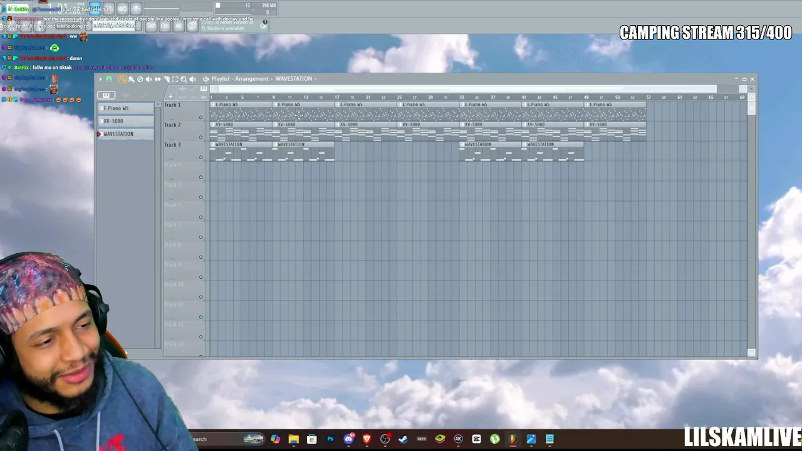Screen dimensions: 802x451
Task: Mute Track 2 with its switch
Action: coord(201,137)
